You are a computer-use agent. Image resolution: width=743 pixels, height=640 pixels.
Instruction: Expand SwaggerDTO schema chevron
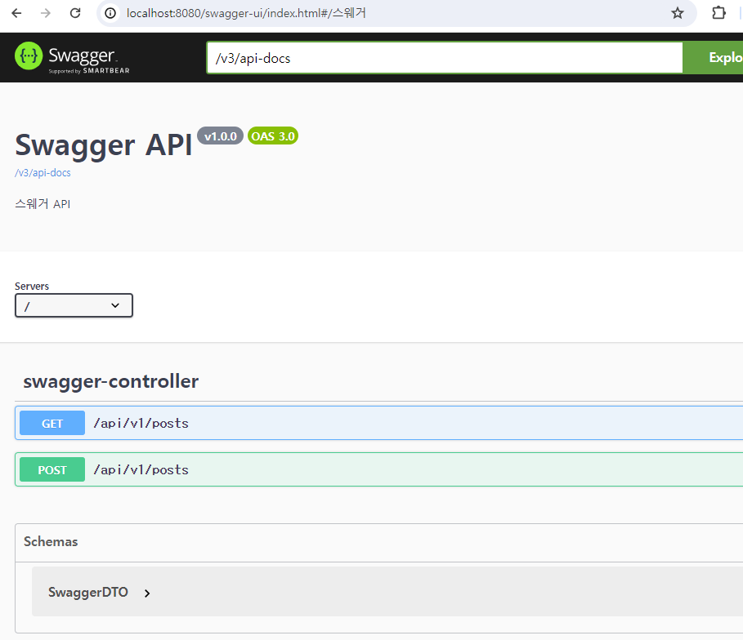tap(147, 593)
